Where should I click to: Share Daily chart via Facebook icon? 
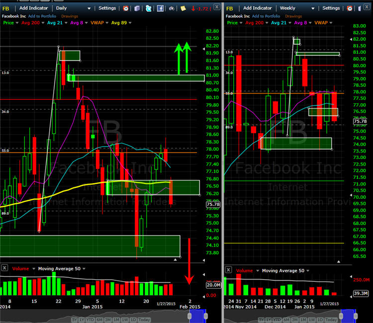tap(160, 8)
